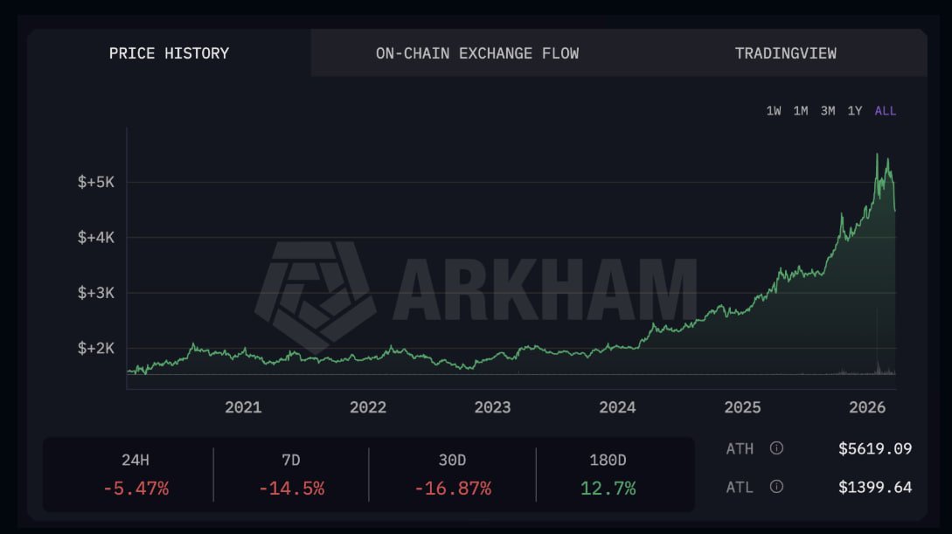This screenshot has width=952, height=534.
Task: Click the 2024 label on the time axis
Action: pyautogui.click(x=619, y=406)
